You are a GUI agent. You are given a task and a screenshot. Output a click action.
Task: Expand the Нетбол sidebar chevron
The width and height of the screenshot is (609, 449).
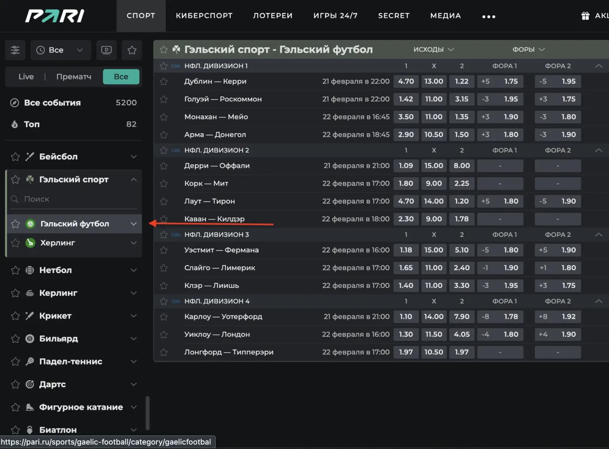[134, 270]
